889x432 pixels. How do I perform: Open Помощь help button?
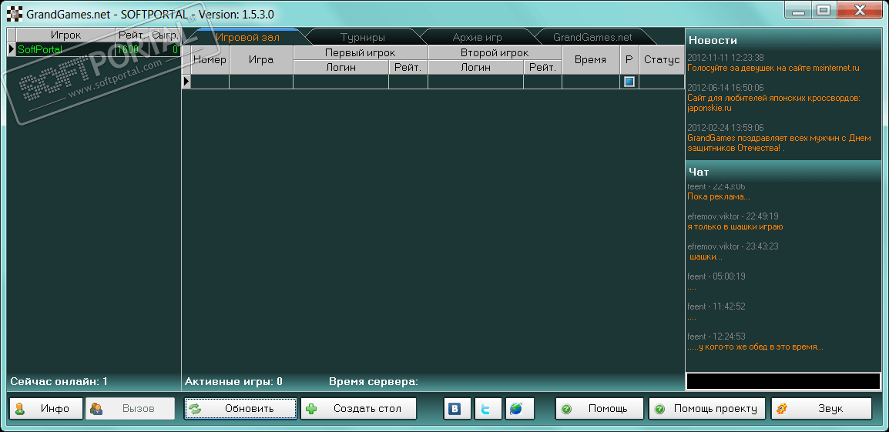tap(599, 409)
